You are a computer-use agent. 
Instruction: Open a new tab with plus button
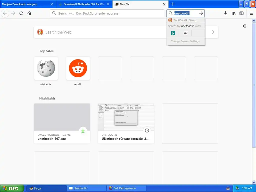coord(172,4)
